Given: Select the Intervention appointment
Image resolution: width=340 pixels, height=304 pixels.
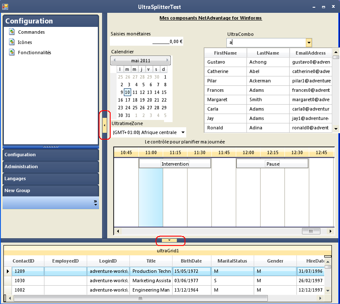Looking at the screenshot, I should (175, 164).
